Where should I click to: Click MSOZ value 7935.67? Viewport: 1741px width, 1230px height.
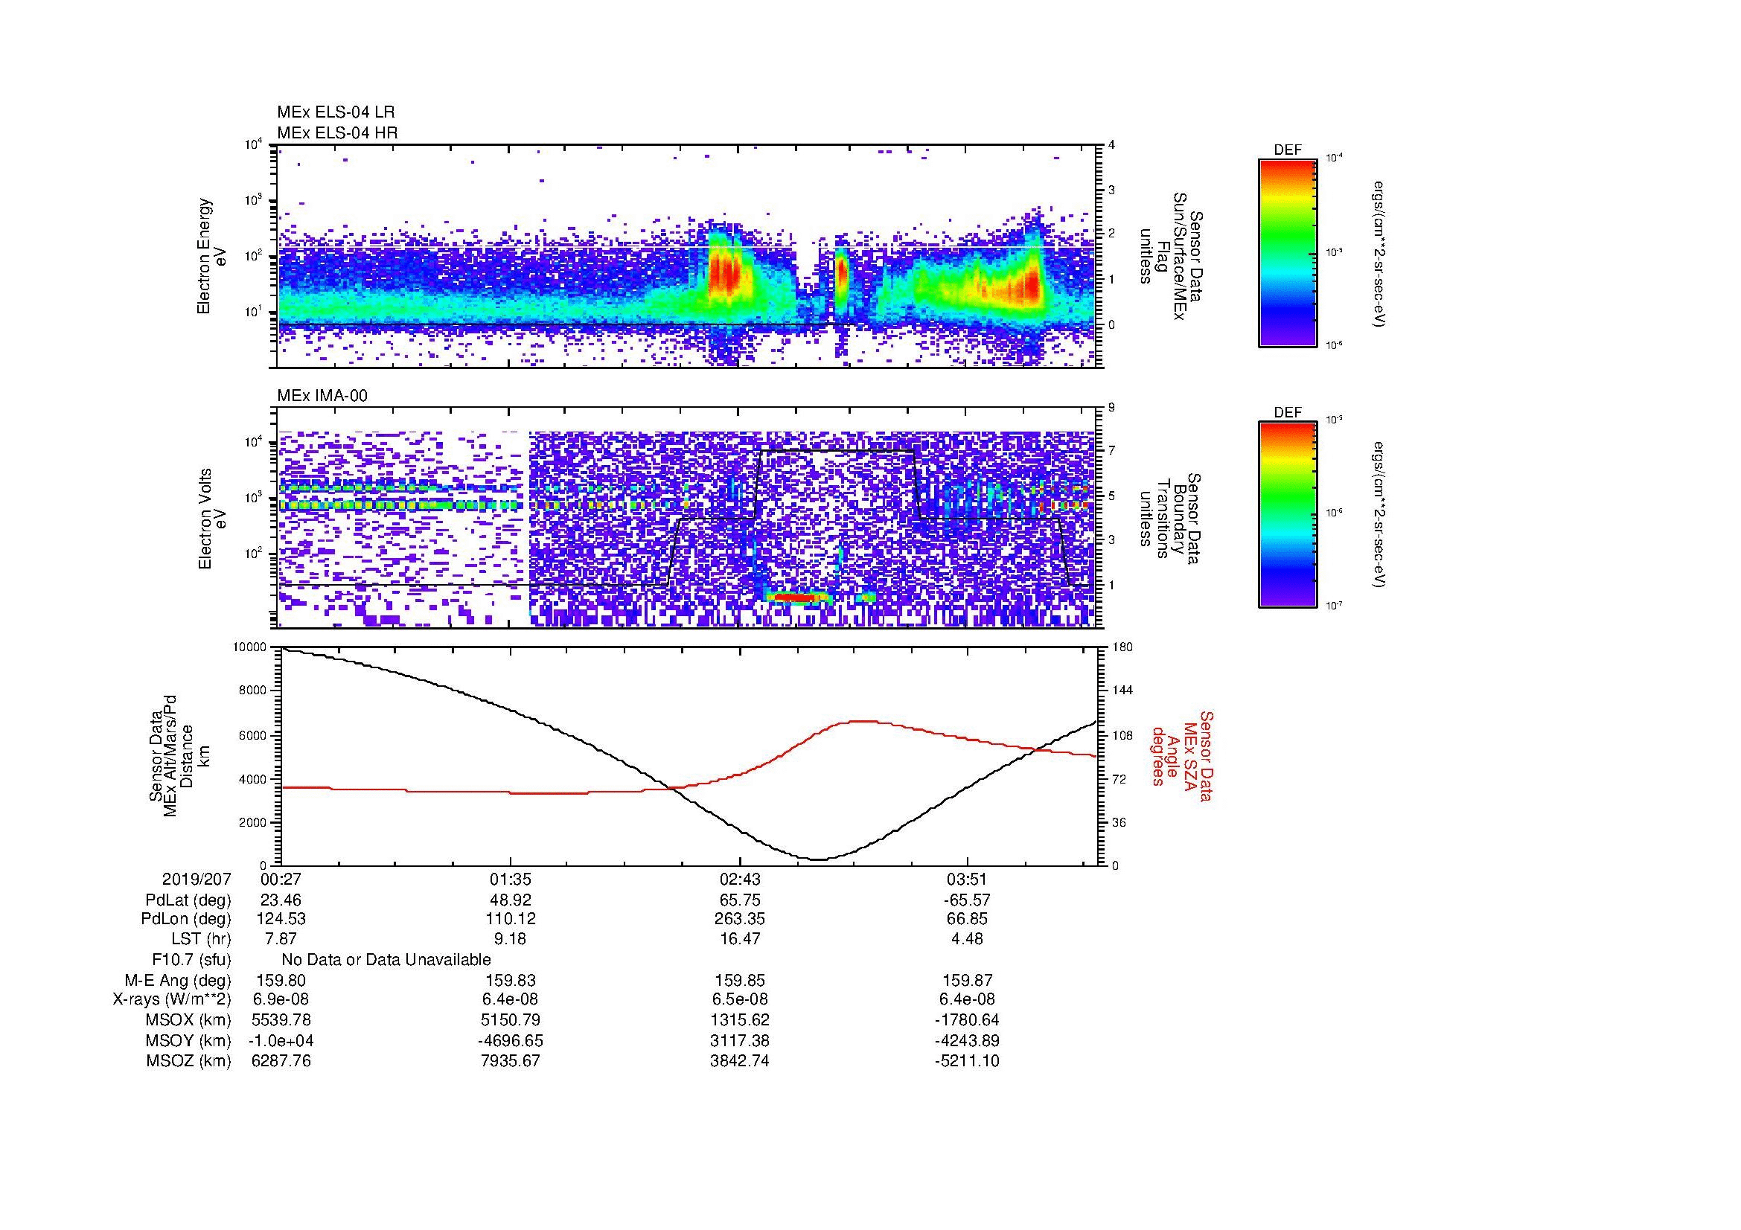(x=511, y=1061)
